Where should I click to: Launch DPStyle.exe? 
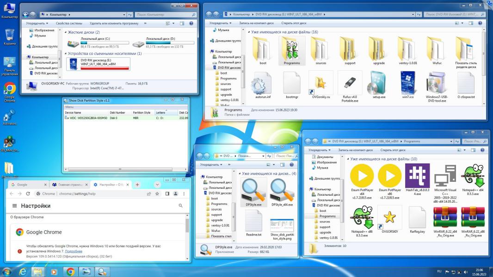[253, 193]
